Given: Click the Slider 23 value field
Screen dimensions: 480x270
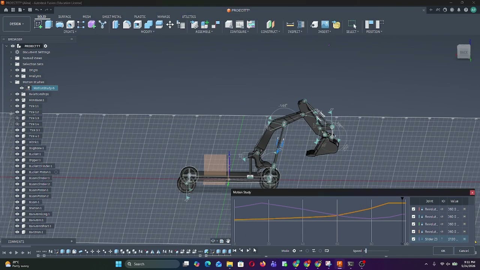Looking at the screenshot, I should pos(453,239).
